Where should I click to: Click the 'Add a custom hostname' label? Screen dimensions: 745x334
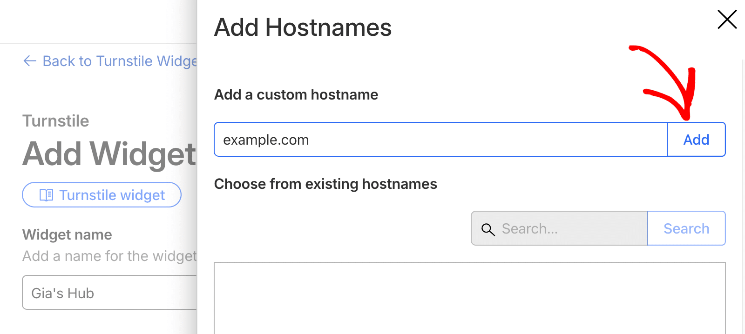pyautogui.click(x=296, y=95)
